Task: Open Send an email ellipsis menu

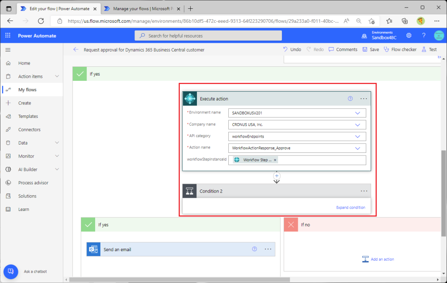Action: coord(268,249)
